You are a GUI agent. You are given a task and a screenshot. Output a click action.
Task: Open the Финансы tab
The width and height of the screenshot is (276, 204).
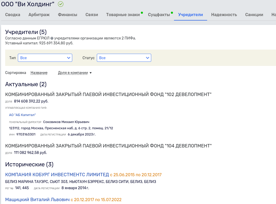68,15
